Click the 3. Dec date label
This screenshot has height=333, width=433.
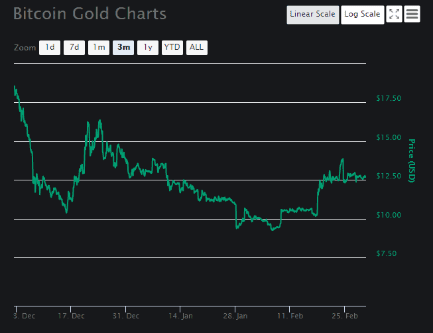[x=25, y=316]
